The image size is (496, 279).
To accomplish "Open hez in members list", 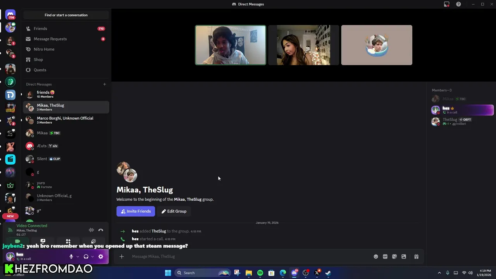I will point(462,110).
